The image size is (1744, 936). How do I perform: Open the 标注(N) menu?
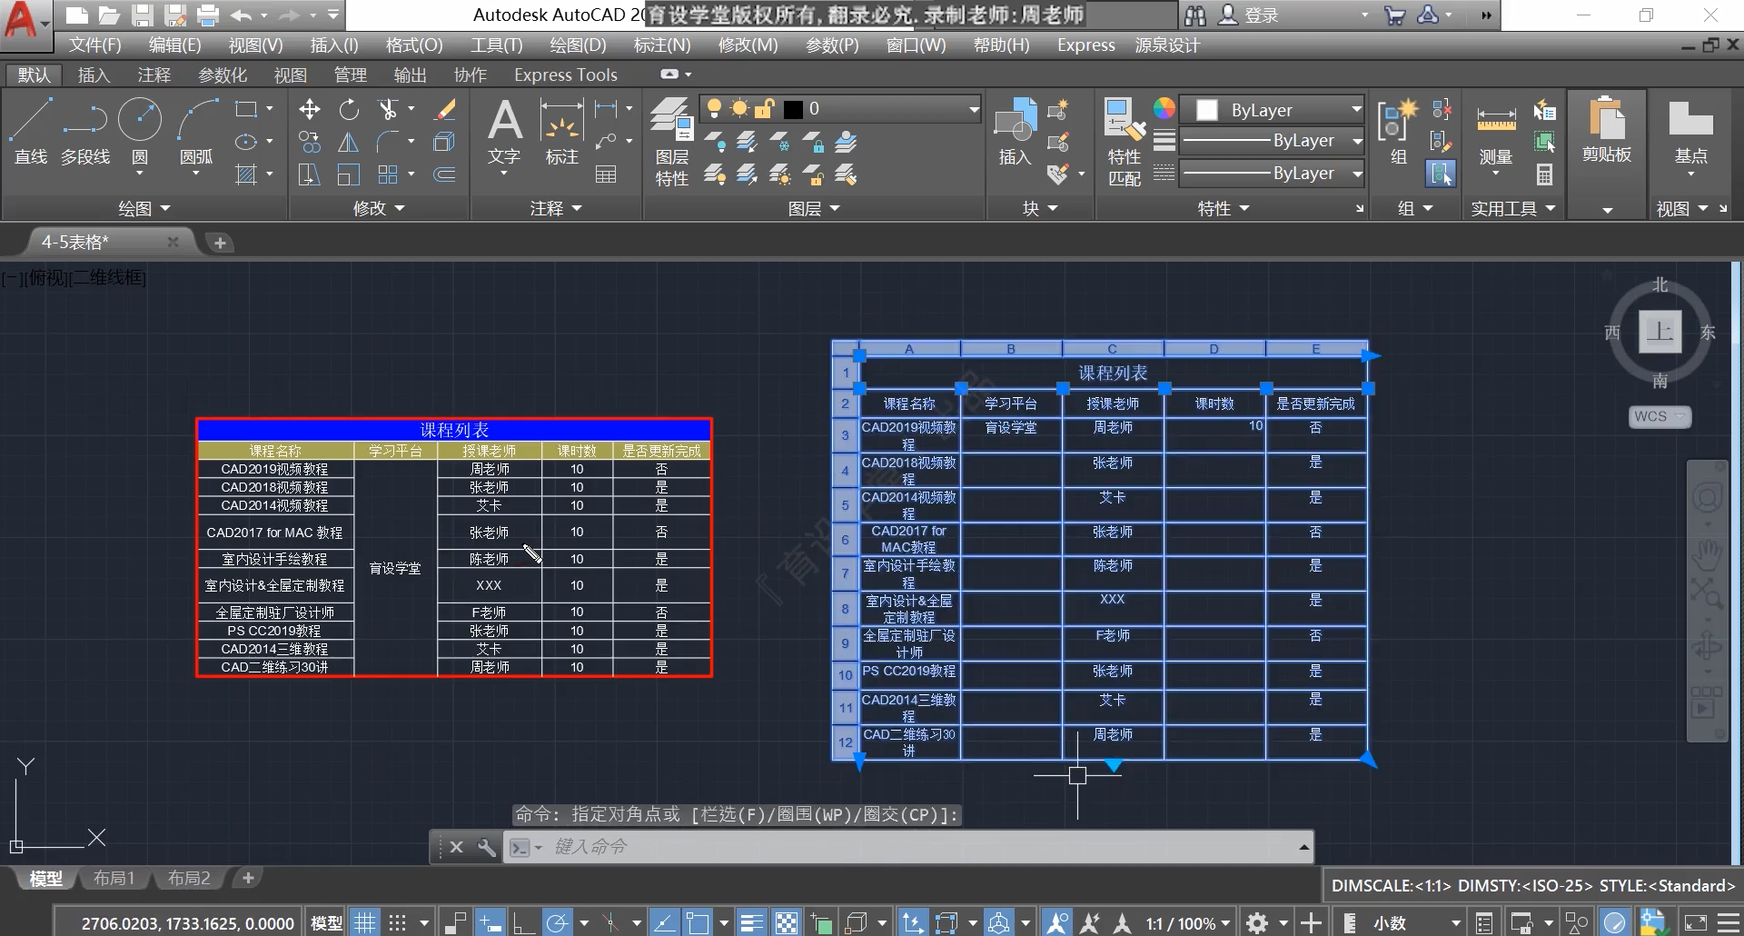661,45
